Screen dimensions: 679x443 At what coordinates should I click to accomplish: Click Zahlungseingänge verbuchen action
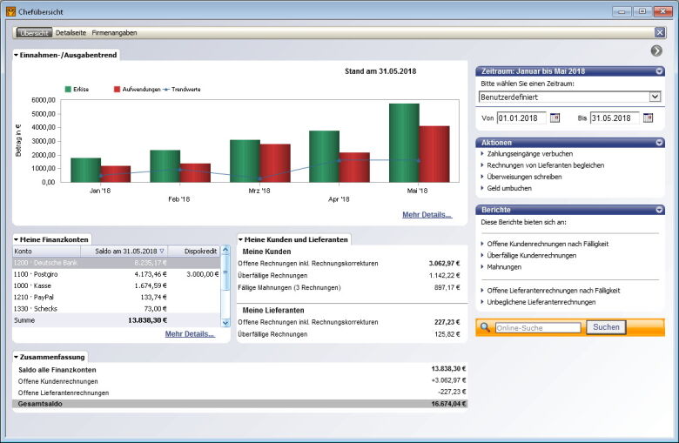tap(529, 154)
